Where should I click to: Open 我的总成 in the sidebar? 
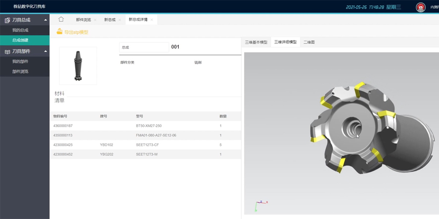[x=20, y=30]
